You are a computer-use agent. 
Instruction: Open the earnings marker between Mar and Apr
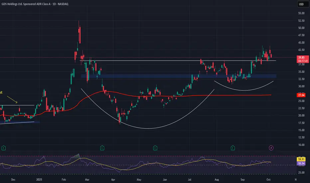coord(102,148)
